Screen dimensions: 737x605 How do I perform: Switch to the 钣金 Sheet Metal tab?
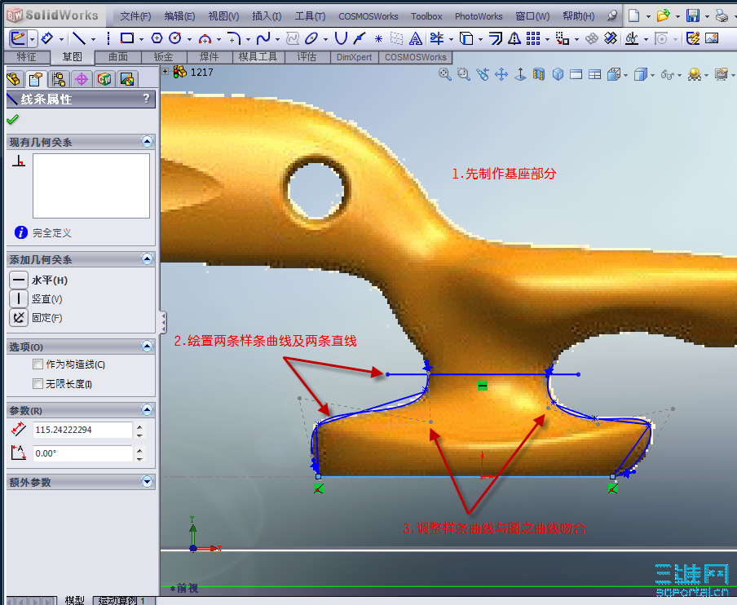(x=164, y=57)
